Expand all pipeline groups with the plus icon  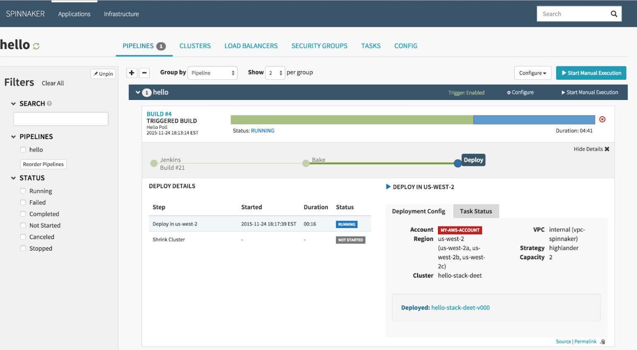coord(131,72)
